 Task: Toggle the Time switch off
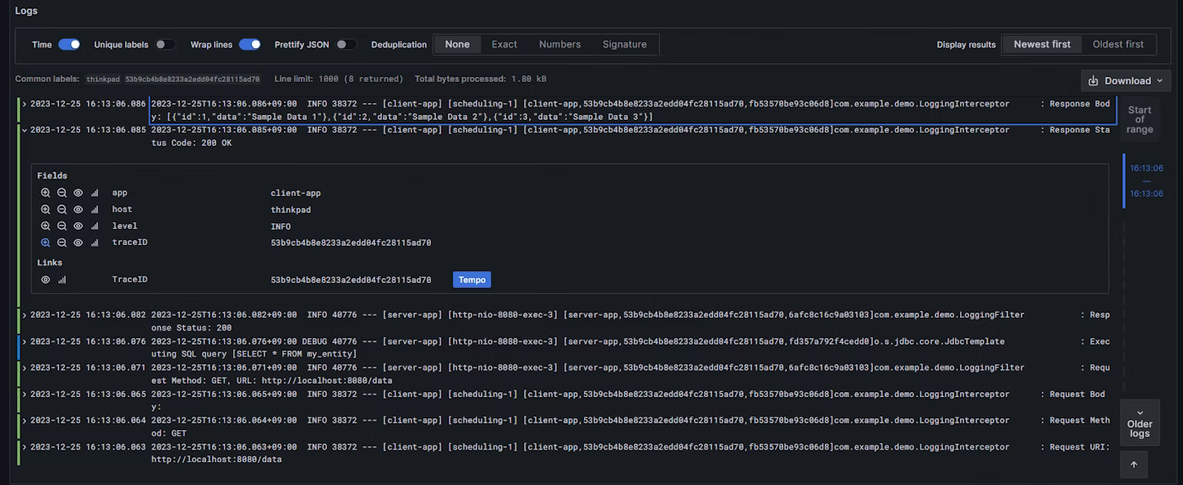pos(69,45)
